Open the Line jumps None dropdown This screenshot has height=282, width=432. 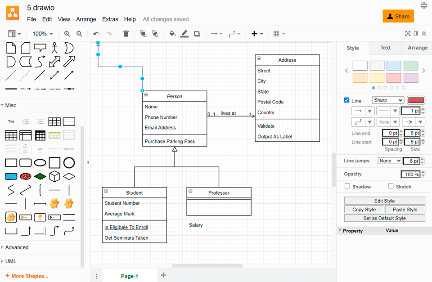coord(390,161)
